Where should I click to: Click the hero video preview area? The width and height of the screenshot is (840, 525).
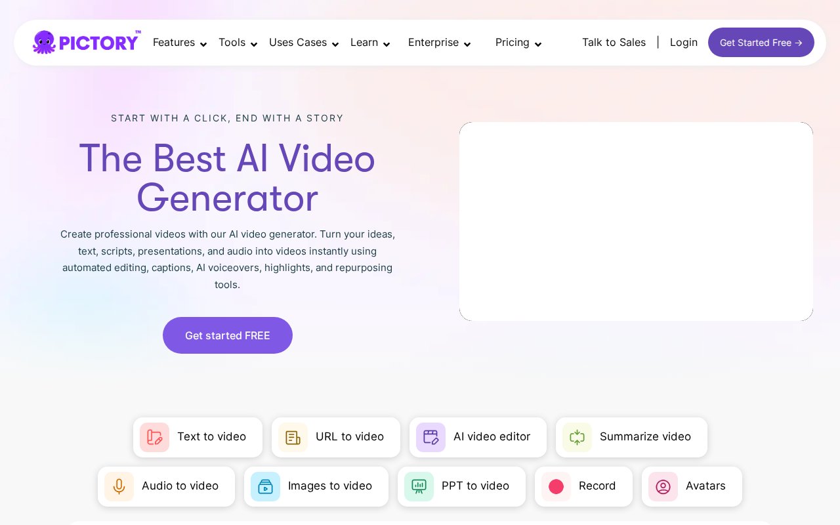tap(636, 221)
